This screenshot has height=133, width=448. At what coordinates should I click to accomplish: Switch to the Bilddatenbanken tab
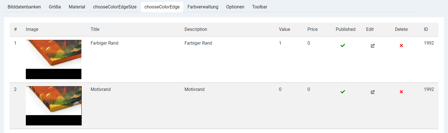tap(24, 7)
